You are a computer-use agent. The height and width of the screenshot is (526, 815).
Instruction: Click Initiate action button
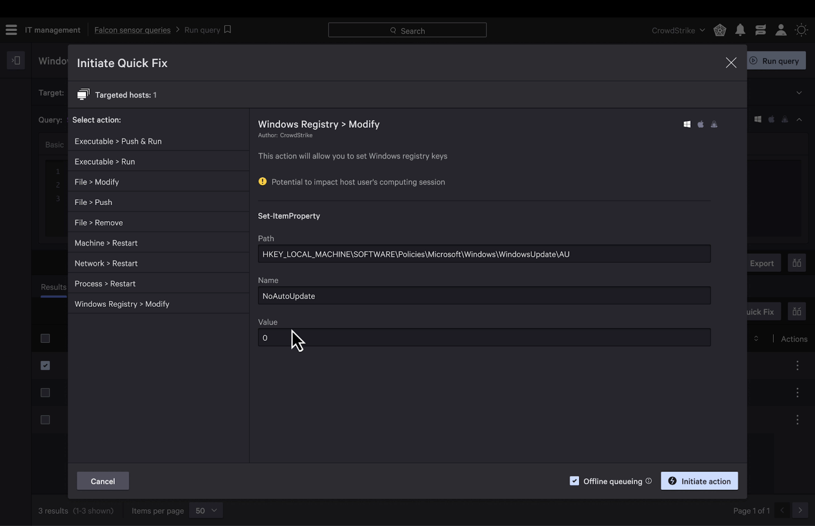click(699, 481)
